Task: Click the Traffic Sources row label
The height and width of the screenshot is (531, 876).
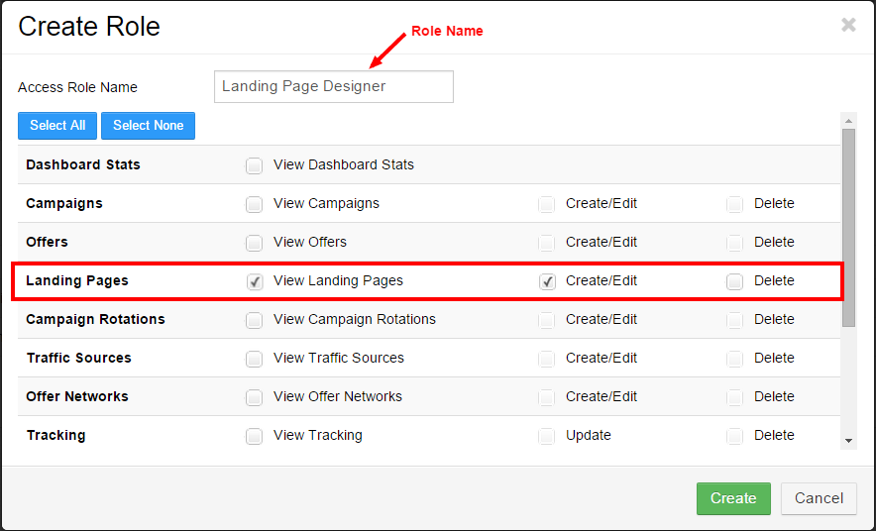Action: [x=78, y=358]
